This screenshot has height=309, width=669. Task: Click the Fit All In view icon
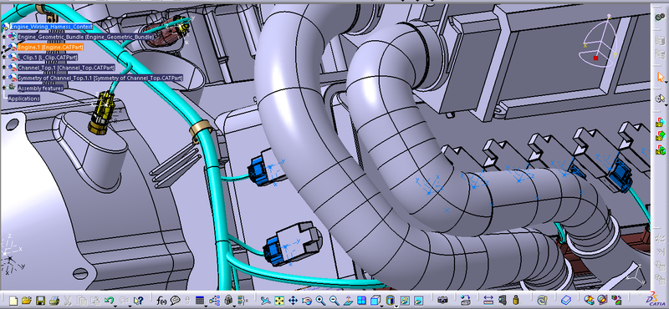(279, 301)
